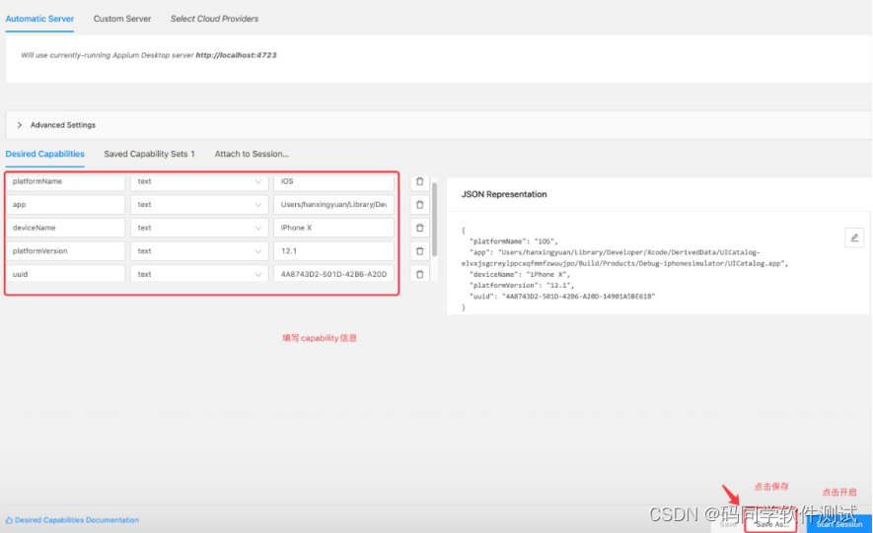The height and width of the screenshot is (533, 873).
Task: Open the Select Cloud Providers tab
Action: [214, 19]
